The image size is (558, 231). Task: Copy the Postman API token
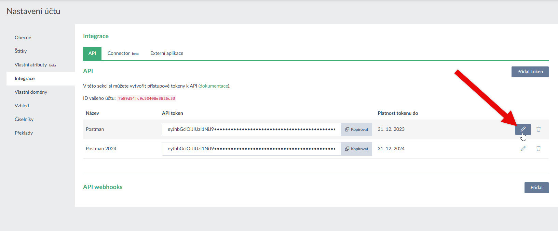pos(356,129)
